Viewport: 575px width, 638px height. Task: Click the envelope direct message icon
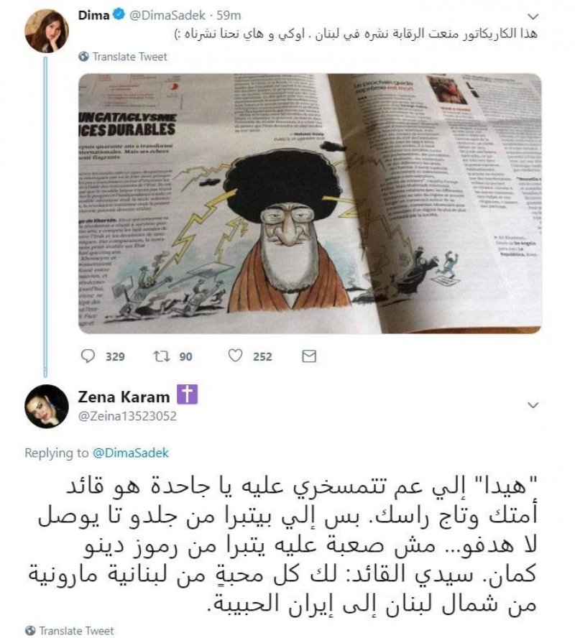(309, 356)
